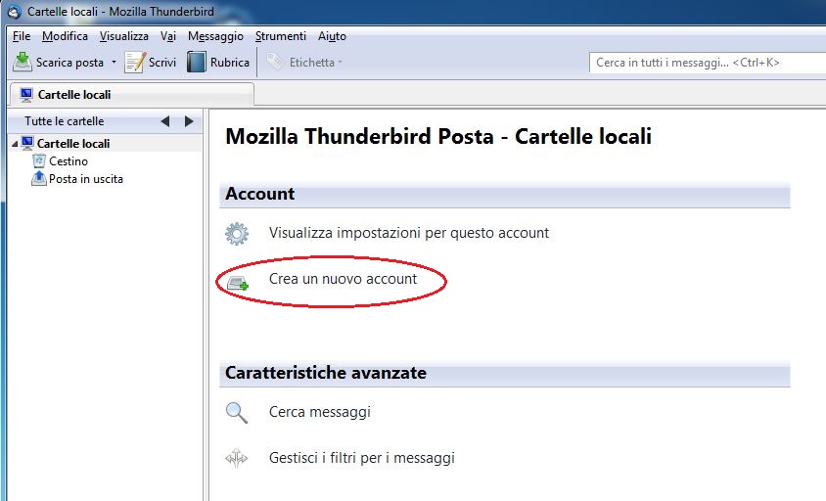Open the Messaggio menu

215,36
